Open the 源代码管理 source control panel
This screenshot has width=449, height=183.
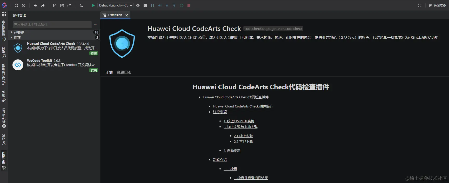[x=4, y=74]
